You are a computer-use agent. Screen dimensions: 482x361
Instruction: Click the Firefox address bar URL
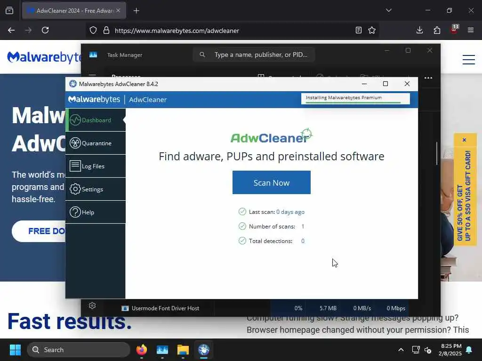(177, 31)
